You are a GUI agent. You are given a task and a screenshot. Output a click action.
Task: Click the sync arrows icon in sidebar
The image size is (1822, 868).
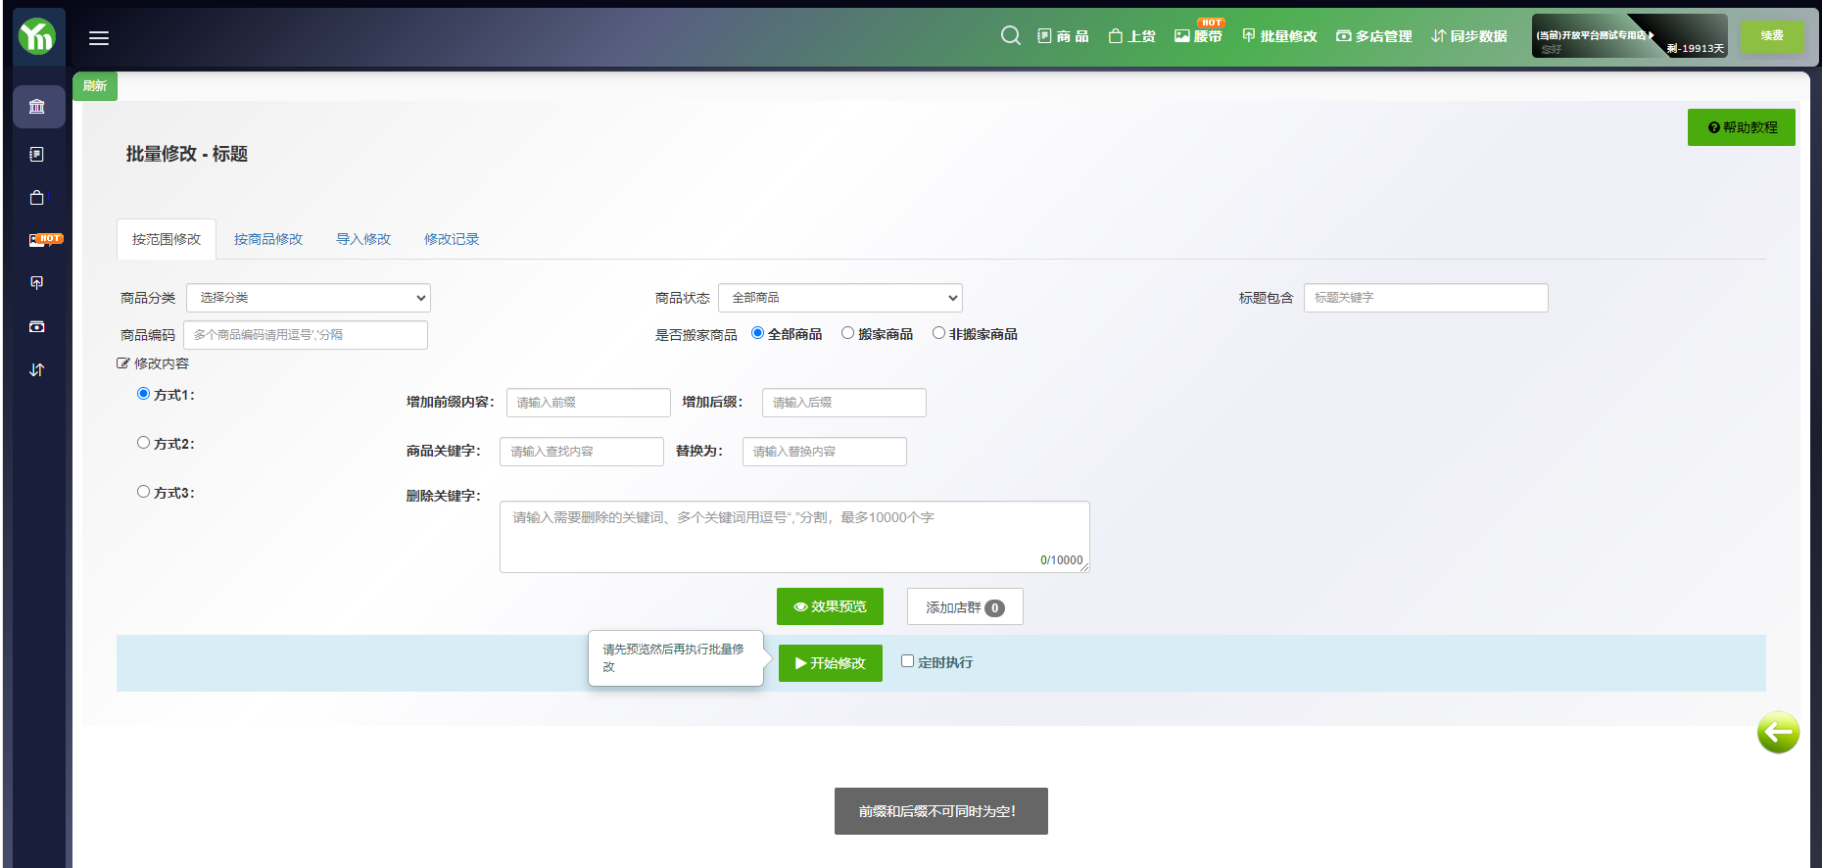pyautogui.click(x=37, y=369)
